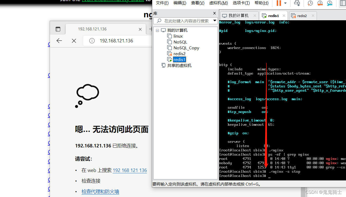Select the linux virtual machine
This screenshot has height=197, width=346.
point(178,36)
